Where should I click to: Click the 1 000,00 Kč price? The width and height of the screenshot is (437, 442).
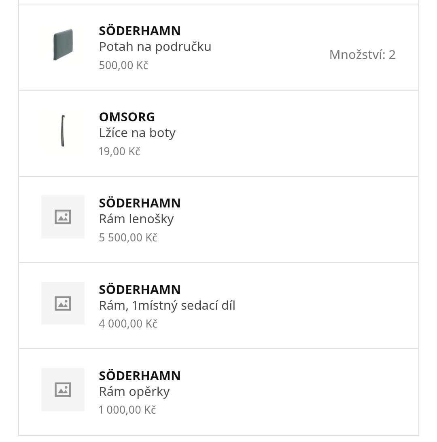[x=127, y=410]
